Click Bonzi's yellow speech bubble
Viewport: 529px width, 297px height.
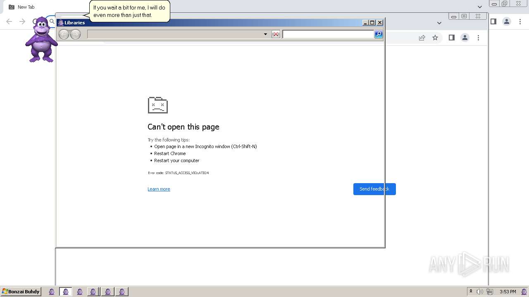[129, 11]
